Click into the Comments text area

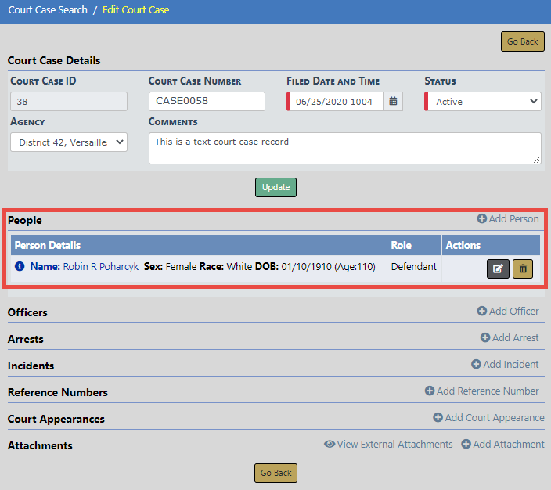344,148
